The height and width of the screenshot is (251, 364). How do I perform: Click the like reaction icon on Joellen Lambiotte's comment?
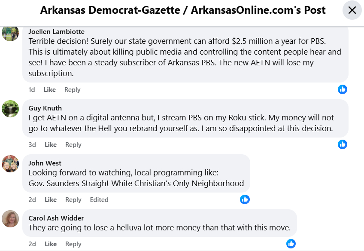(342, 89)
